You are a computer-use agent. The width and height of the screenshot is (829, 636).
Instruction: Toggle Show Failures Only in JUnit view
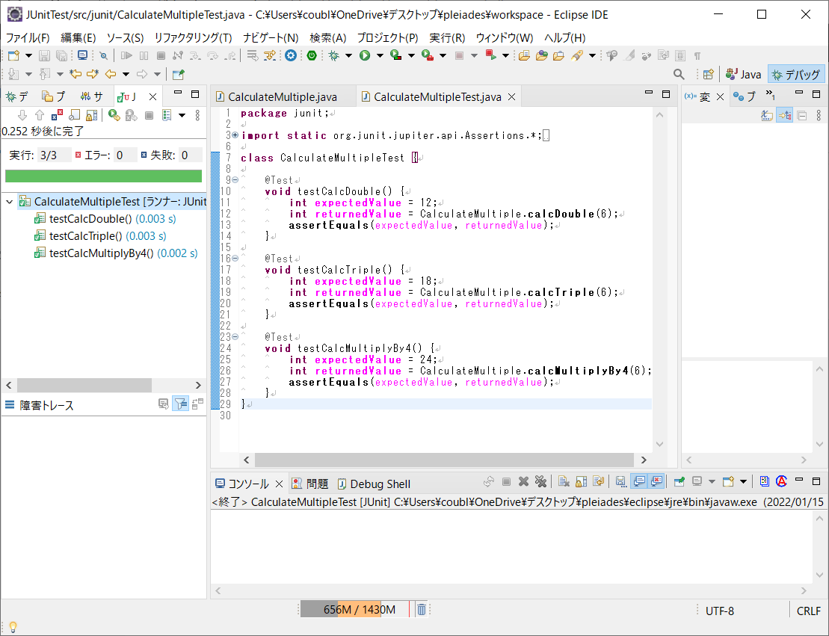point(57,115)
